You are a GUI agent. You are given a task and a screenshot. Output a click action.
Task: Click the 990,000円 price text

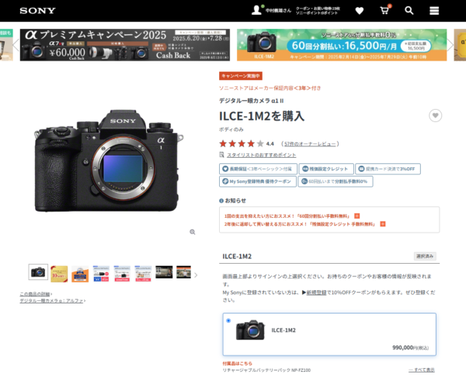coord(410,348)
